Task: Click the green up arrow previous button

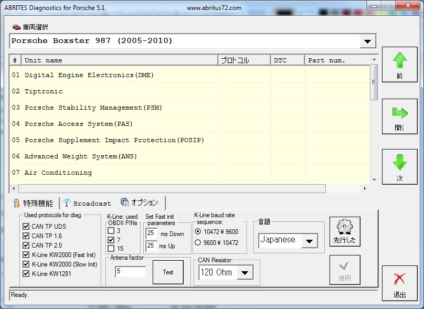Action: 399,65
